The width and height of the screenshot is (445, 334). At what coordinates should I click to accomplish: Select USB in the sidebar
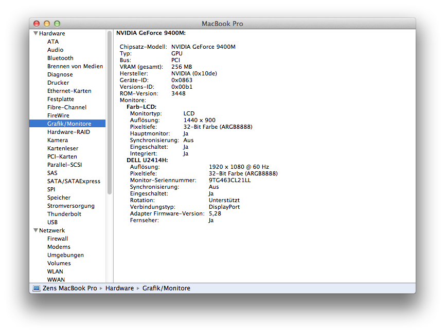coord(52,222)
